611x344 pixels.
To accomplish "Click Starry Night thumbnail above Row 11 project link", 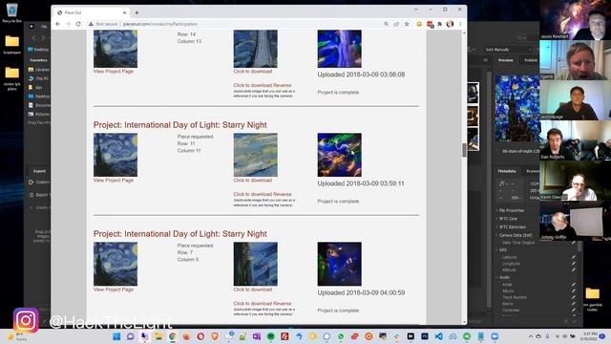I will [116, 155].
